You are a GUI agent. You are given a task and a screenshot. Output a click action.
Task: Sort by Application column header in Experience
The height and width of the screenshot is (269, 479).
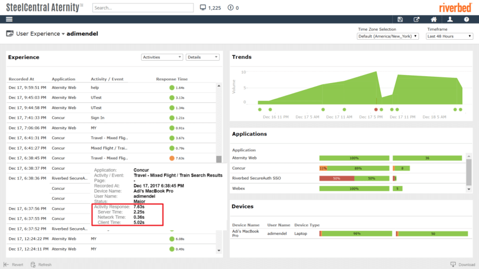(x=63, y=79)
